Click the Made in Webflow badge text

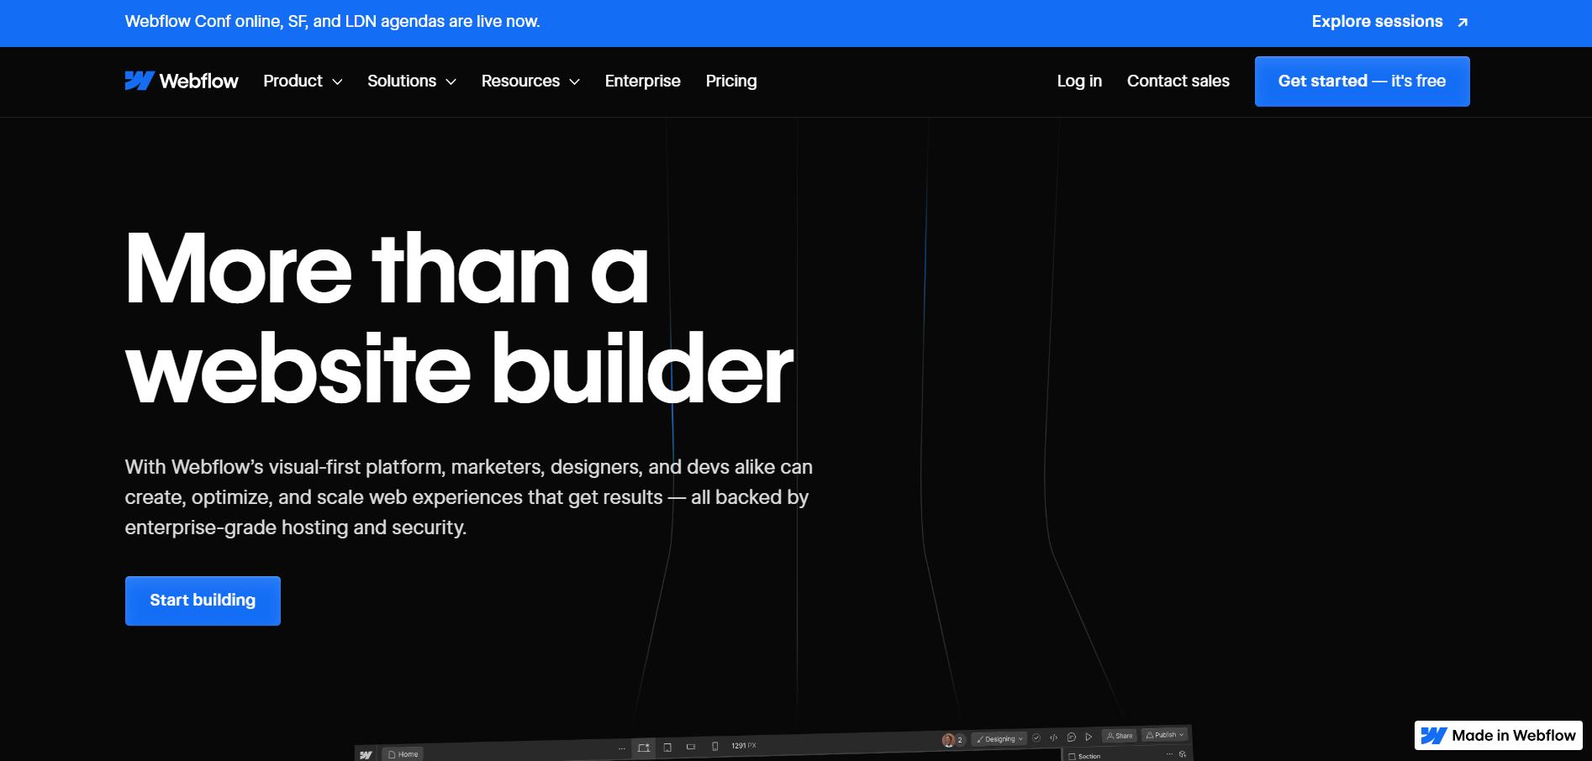[1514, 736]
